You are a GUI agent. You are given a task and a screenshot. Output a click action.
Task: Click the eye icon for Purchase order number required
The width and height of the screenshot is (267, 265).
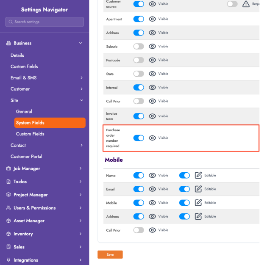point(153,138)
